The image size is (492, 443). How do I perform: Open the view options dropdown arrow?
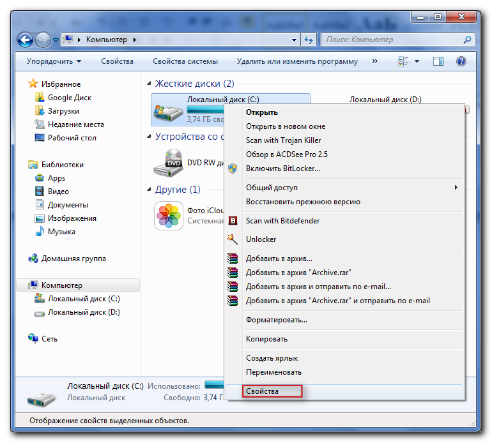point(417,61)
